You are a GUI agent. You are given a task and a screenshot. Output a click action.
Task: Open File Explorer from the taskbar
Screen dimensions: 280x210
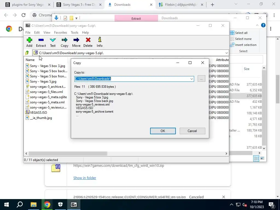click(x=33, y=205)
